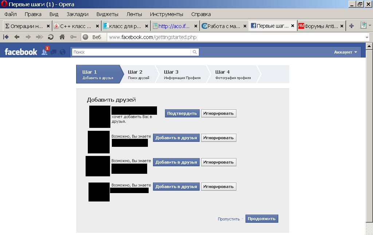Close the 'класс для р...' tab
Image resolution: width=373 pixels, height=235 pixels.
(146, 26)
